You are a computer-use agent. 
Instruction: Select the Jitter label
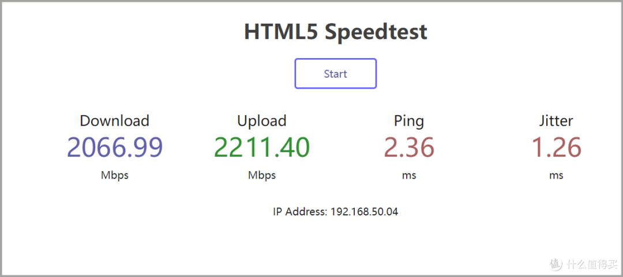point(556,120)
